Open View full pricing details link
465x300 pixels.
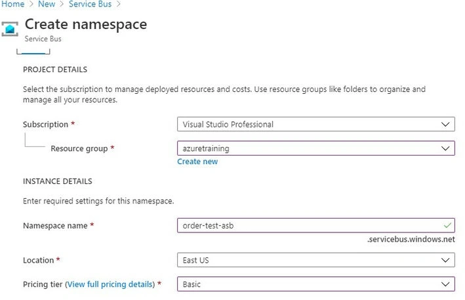click(110, 284)
